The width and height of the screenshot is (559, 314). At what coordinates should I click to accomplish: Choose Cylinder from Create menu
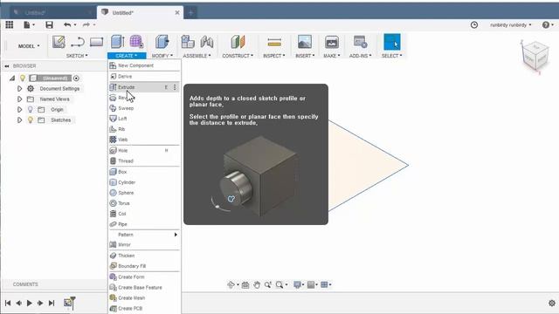point(144,182)
